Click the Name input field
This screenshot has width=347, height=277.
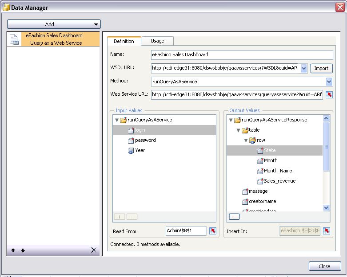coord(242,55)
